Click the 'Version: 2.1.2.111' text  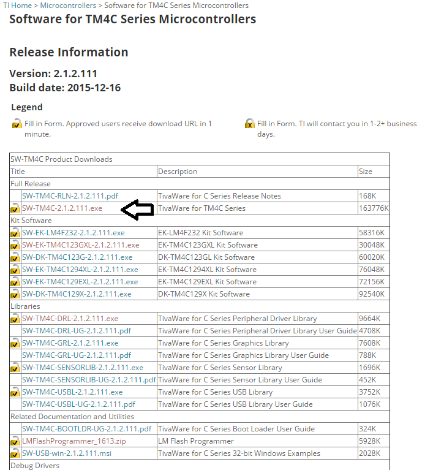[x=53, y=74]
